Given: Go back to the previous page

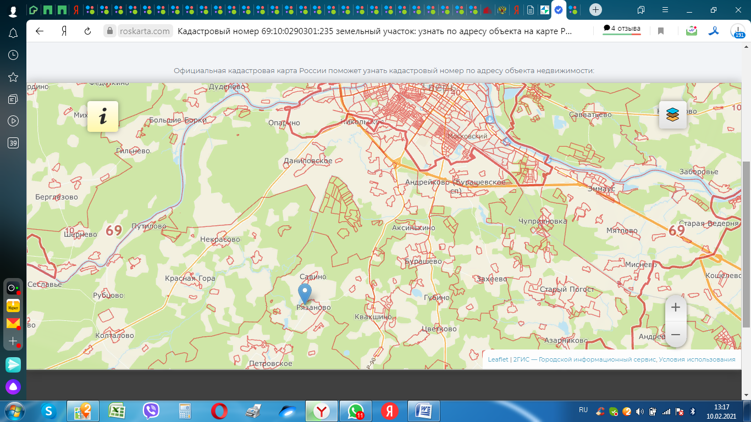Looking at the screenshot, I should click(x=40, y=31).
